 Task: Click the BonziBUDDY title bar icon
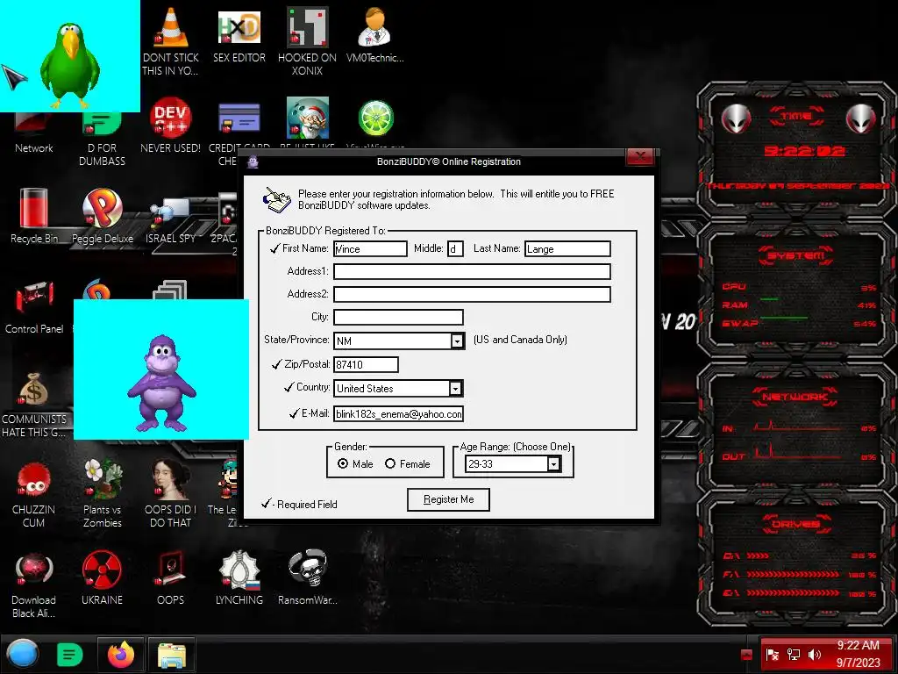pos(253,161)
